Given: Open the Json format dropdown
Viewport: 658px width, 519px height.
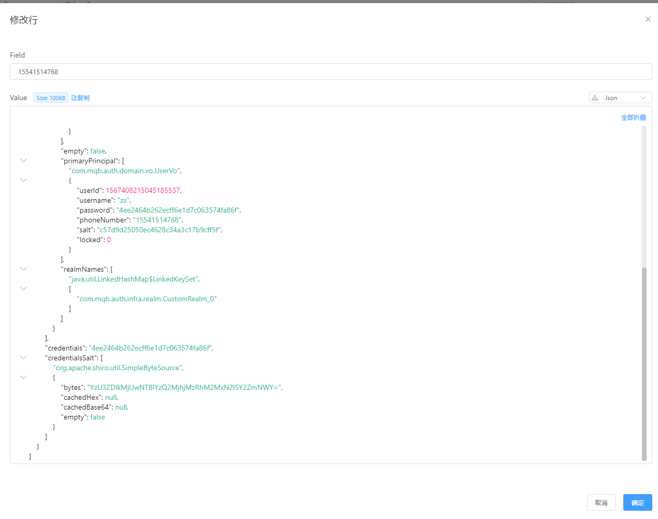Looking at the screenshot, I should coord(620,98).
